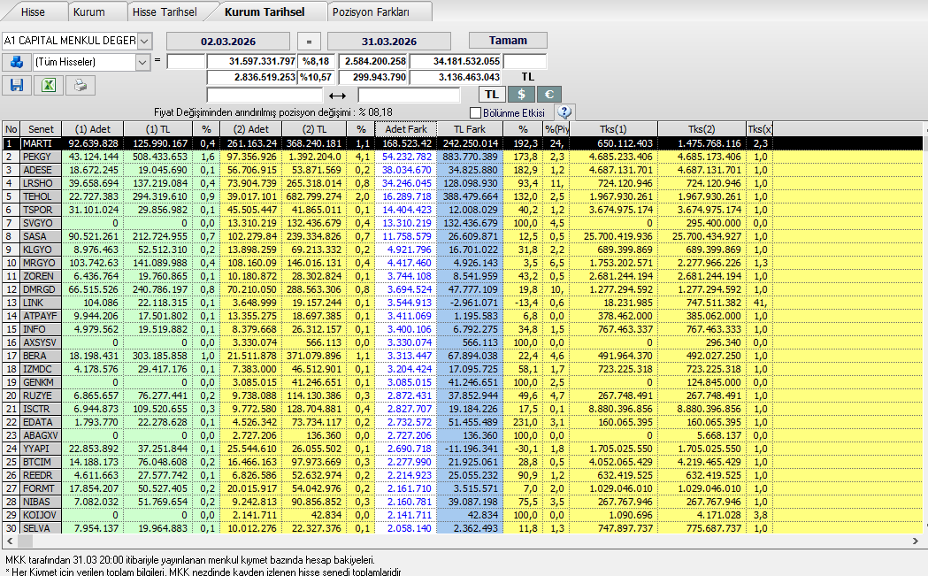Select the YYAPI stock row
Viewport: 928px width, 576px height.
pos(462,449)
